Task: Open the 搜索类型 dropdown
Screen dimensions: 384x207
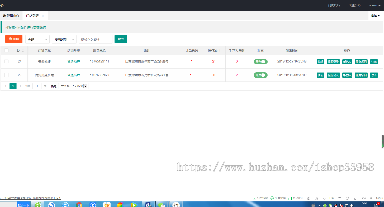Action: [x=64, y=39]
